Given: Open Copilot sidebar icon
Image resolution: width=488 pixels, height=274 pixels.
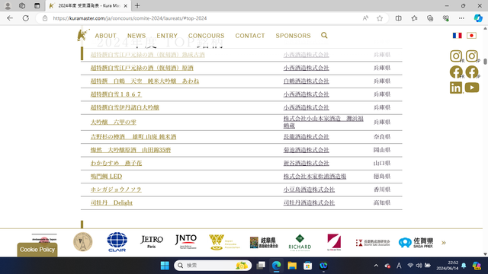Looking at the screenshot, I should (x=478, y=18).
